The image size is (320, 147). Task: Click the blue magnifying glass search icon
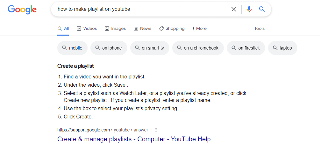[x=262, y=9]
